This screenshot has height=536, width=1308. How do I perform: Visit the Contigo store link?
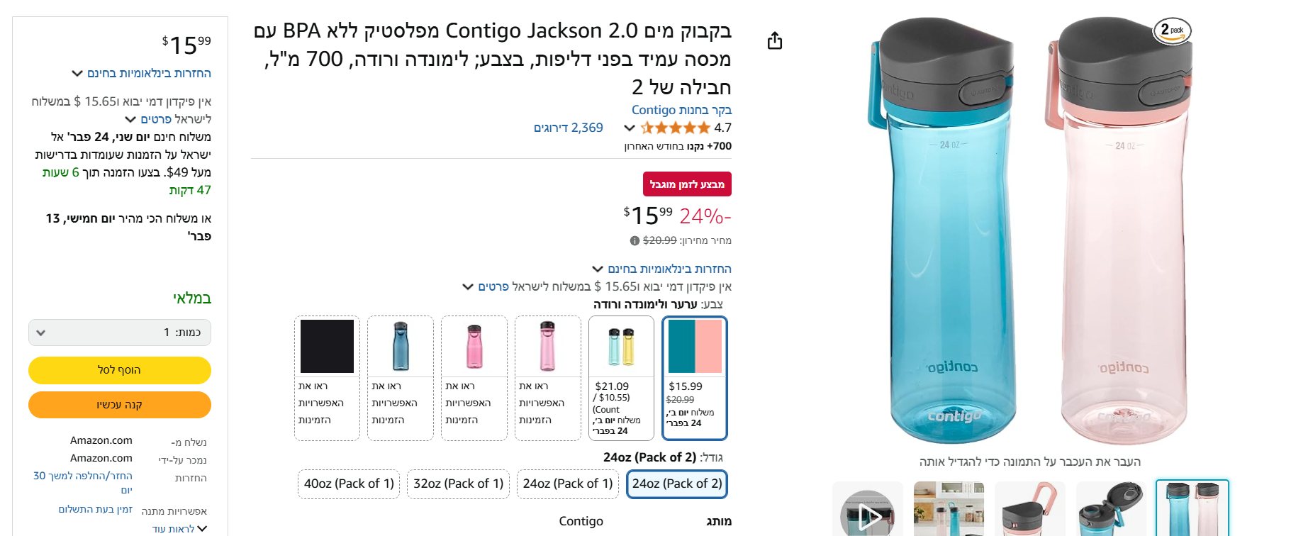681,110
